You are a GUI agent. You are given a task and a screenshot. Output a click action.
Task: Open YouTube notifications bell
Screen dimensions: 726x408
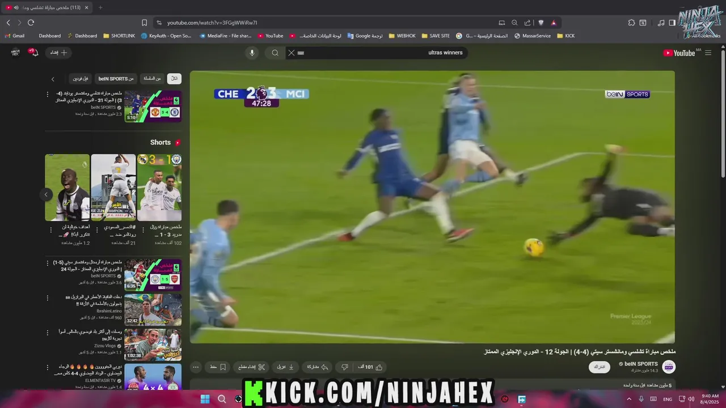point(34,52)
